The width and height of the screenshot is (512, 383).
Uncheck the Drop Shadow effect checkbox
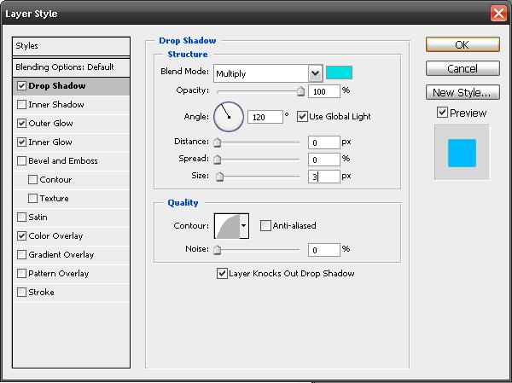click(21, 86)
